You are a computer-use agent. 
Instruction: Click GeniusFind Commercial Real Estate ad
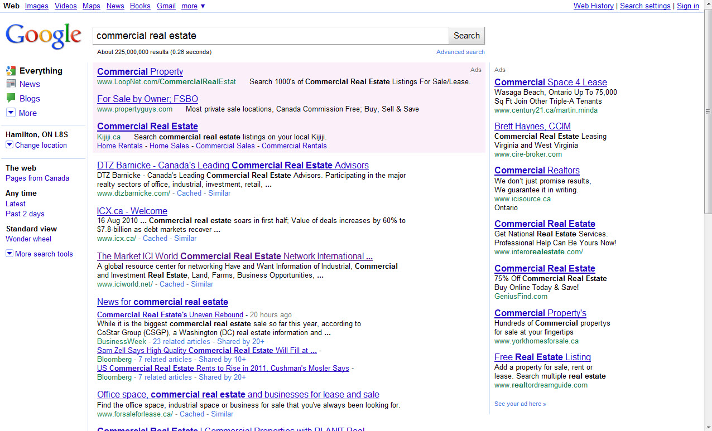tap(545, 268)
